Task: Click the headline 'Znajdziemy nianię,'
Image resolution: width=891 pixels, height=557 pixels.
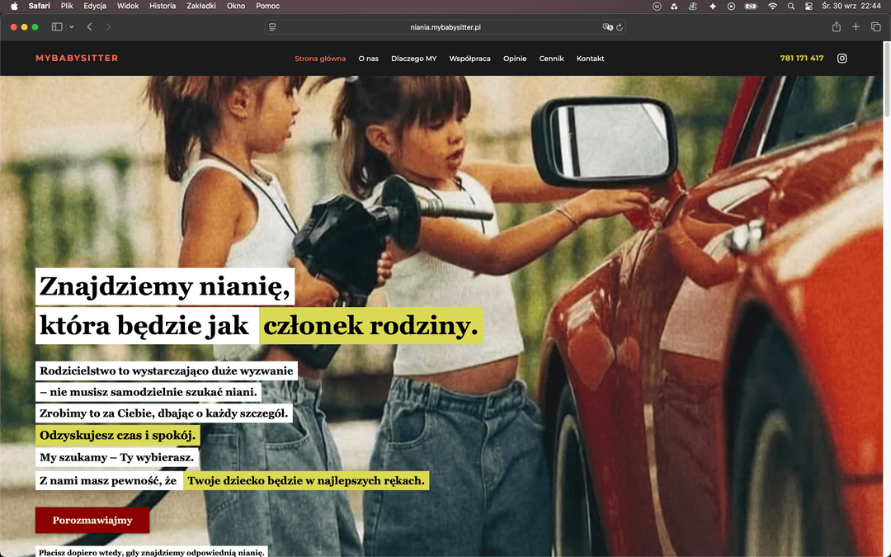Action: click(x=165, y=286)
